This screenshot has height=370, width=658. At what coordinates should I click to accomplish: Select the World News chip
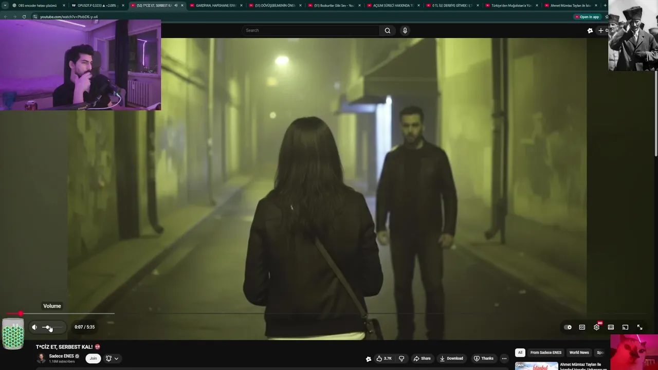(x=579, y=353)
